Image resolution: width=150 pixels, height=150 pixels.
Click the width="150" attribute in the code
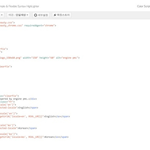coord(30,58)
